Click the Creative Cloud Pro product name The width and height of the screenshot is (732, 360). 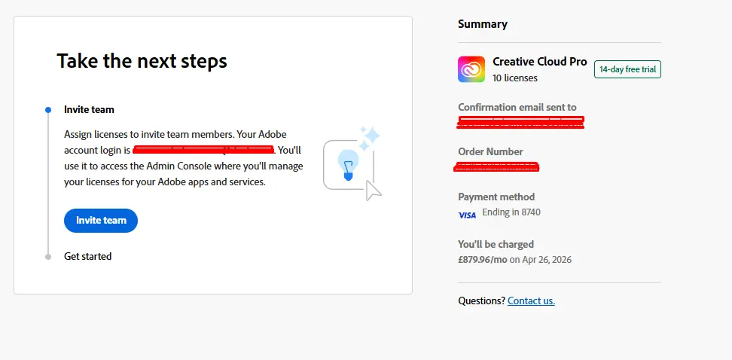click(x=540, y=62)
